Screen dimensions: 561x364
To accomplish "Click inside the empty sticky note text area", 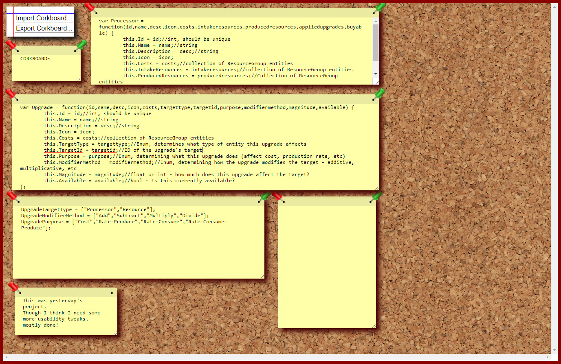I will [327, 264].
